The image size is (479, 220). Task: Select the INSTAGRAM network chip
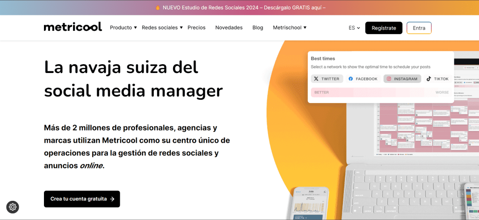(402, 79)
